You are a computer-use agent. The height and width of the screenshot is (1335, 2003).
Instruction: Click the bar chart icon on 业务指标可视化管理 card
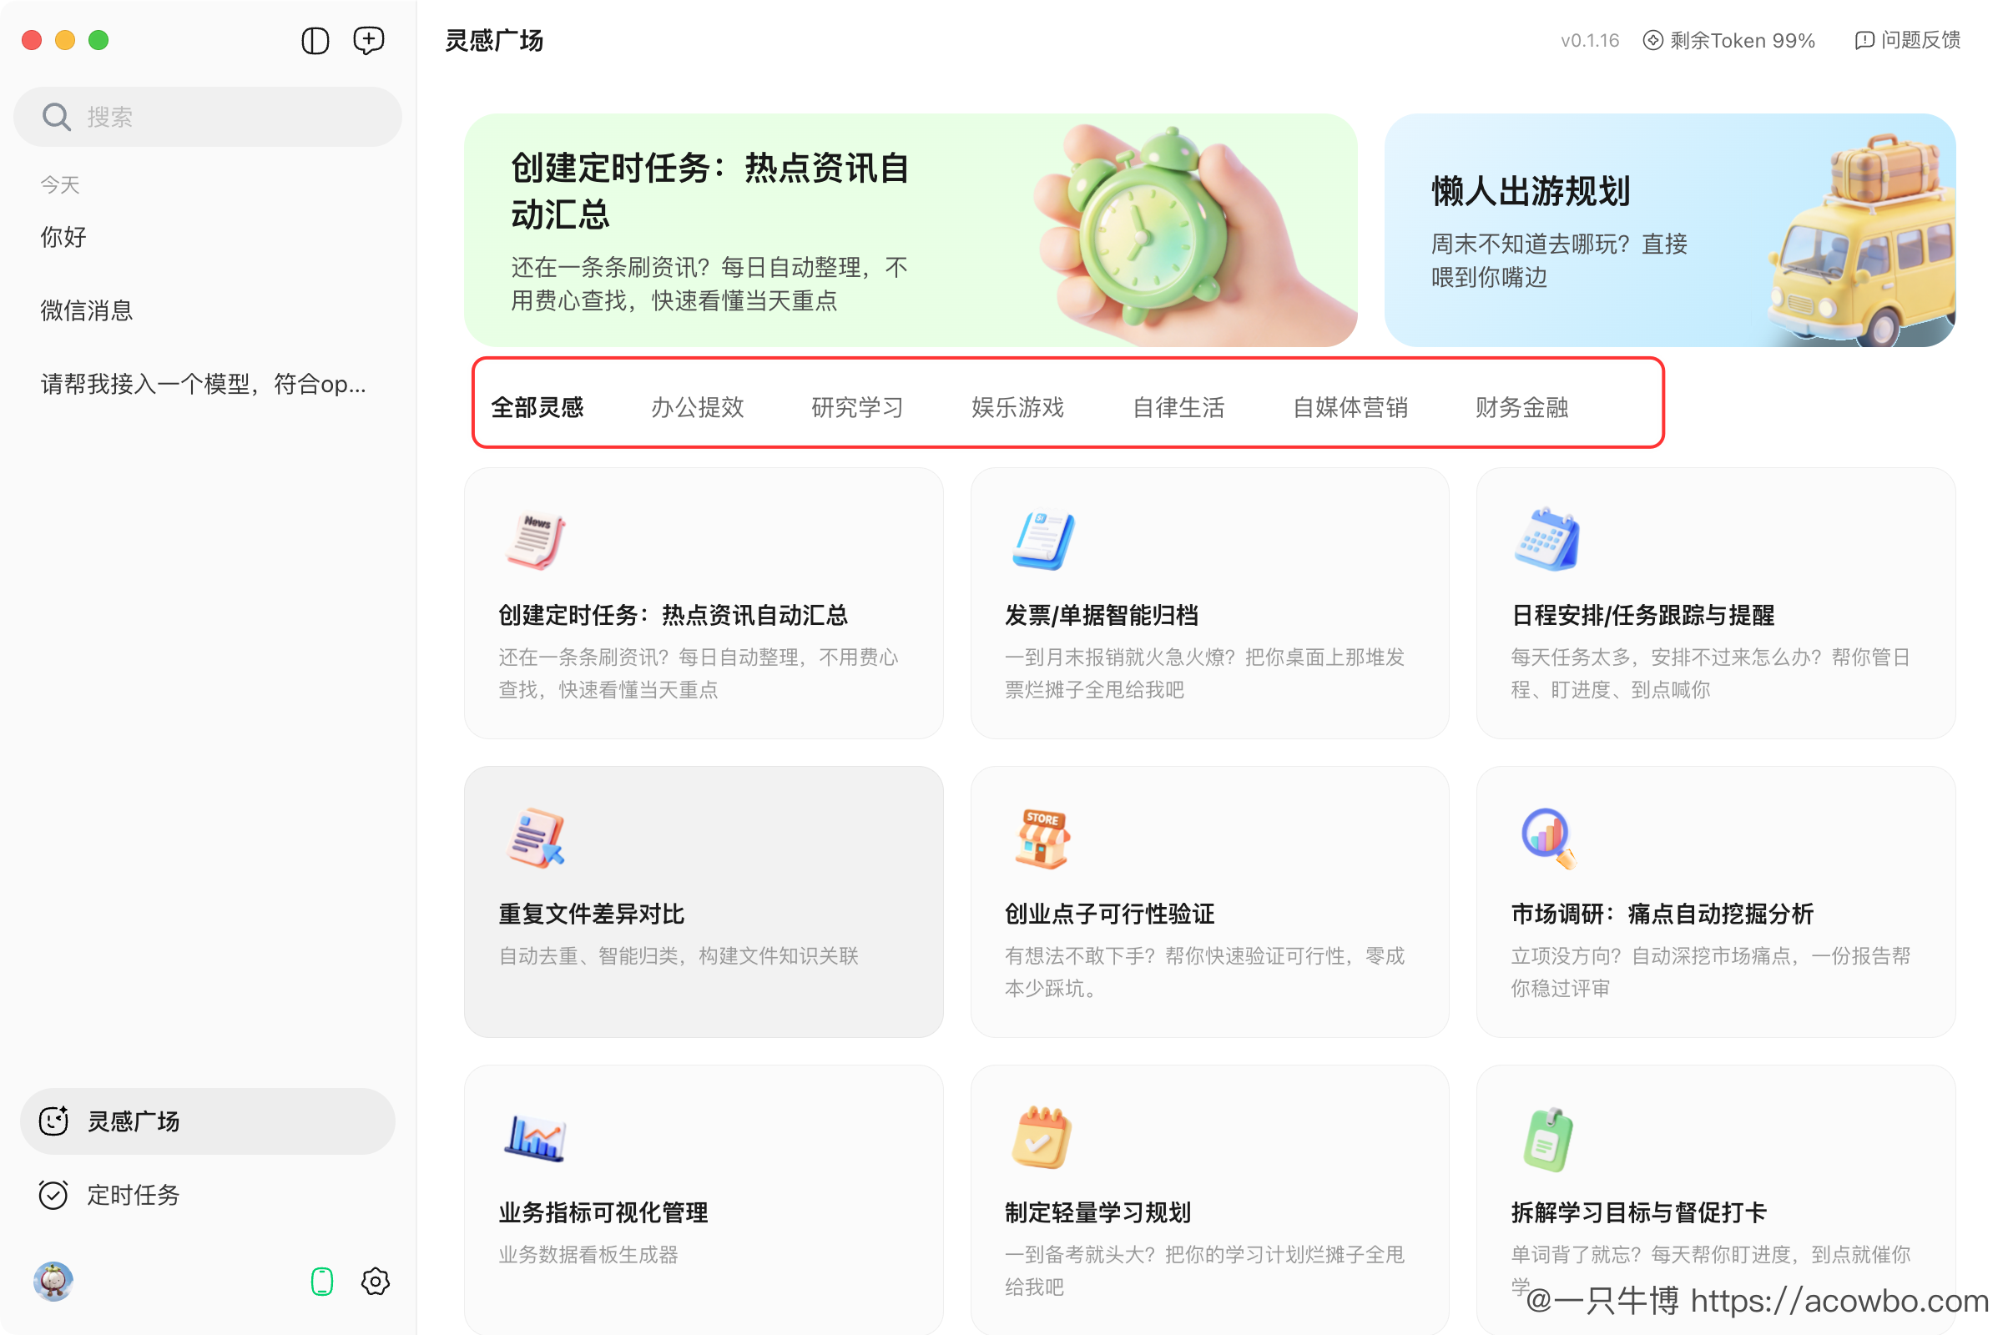[535, 1136]
